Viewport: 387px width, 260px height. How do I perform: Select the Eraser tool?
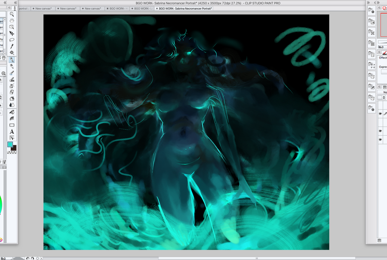tap(12, 92)
